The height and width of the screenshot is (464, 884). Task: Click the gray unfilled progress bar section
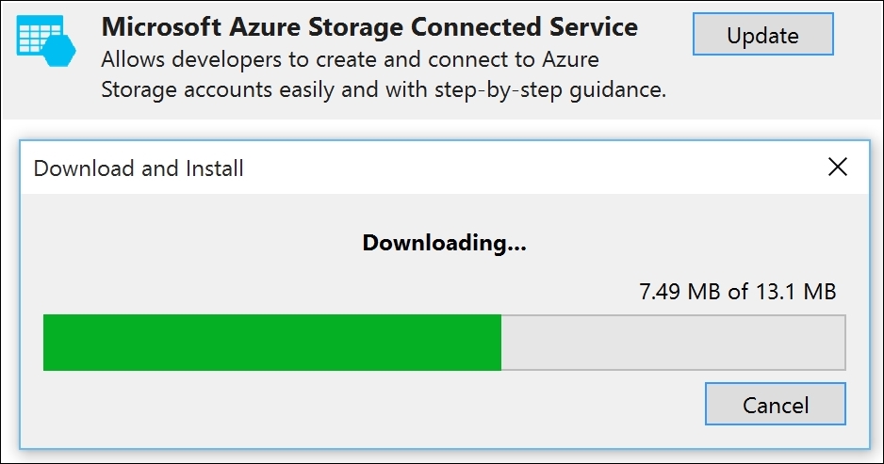coord(673,343)
